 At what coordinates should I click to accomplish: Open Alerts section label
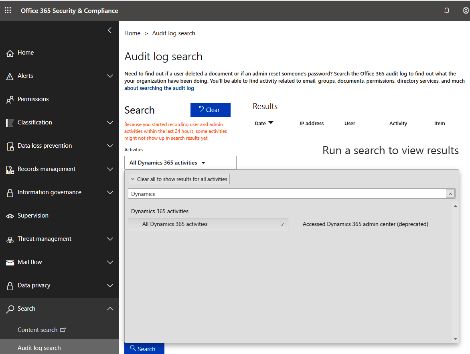(x=25, y=76)
